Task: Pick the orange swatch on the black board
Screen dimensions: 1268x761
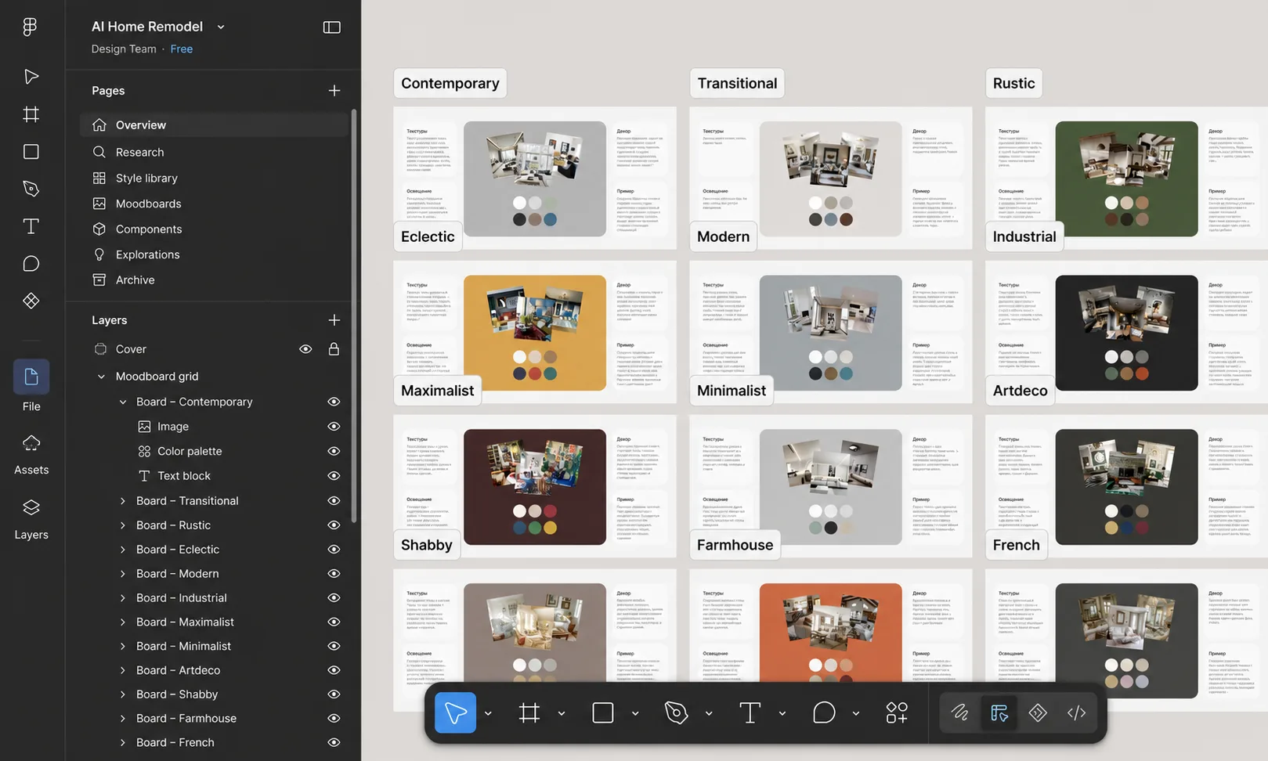Action: tap(1142, 374)
